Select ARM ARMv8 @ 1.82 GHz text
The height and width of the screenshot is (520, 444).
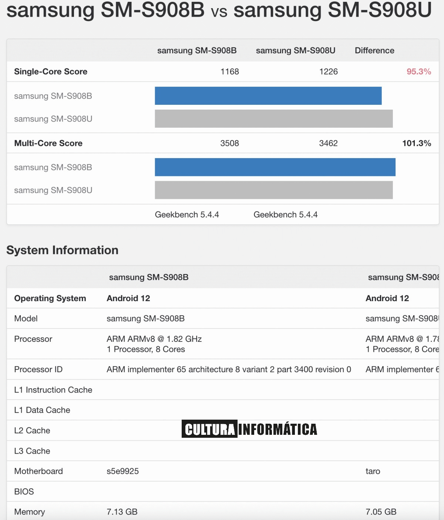click(x=154, y=339)
